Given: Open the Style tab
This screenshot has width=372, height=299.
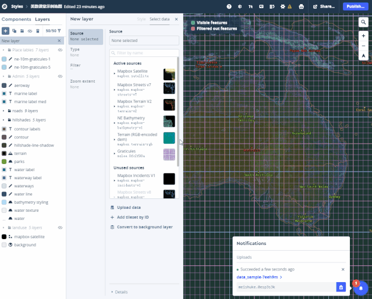Looking at the screenshot, I should (x=141, y=19).
